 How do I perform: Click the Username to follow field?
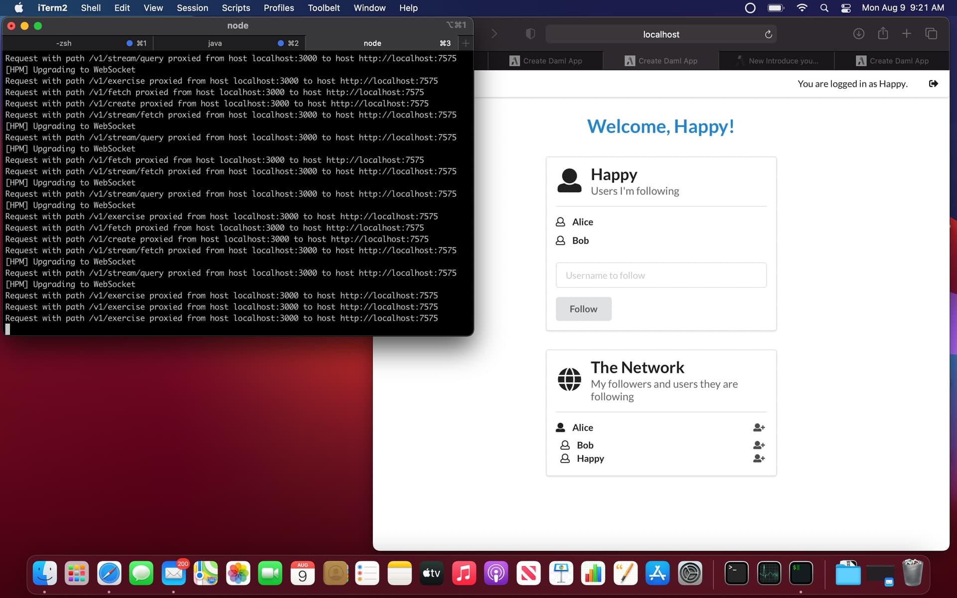coord(661,275)
